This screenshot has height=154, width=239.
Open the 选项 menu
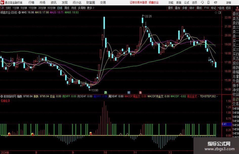click(194, 3)
